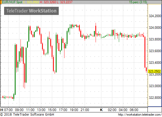Click the 15 perc (3:15) interval label
The image size is (162, 117).
[138, 2]
